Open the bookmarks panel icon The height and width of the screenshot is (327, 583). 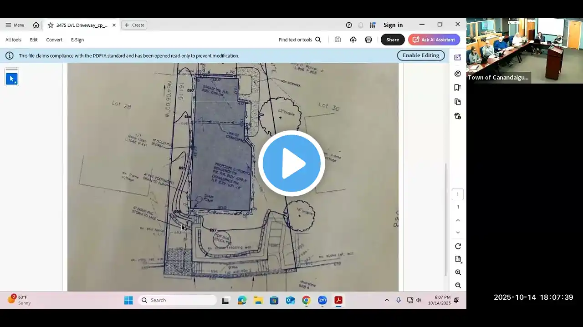pyautogui.click(x=458, y=88)
